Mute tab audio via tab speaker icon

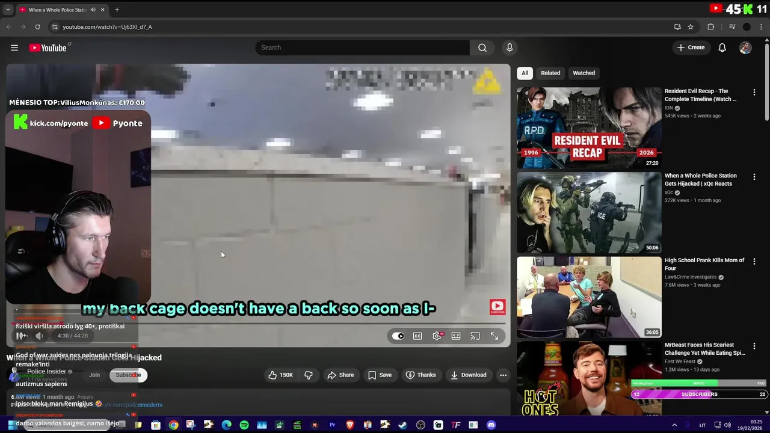(93, 10)
